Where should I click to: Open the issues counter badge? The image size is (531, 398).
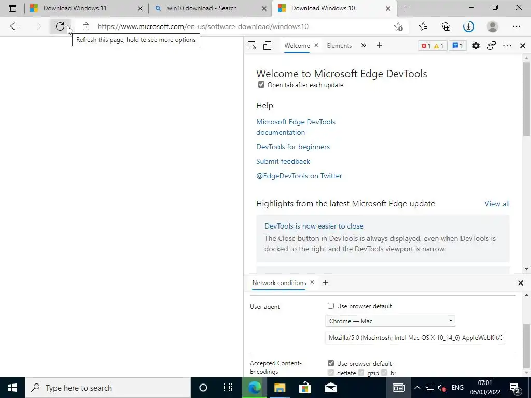pyautogui.click(x=457, y=46)
